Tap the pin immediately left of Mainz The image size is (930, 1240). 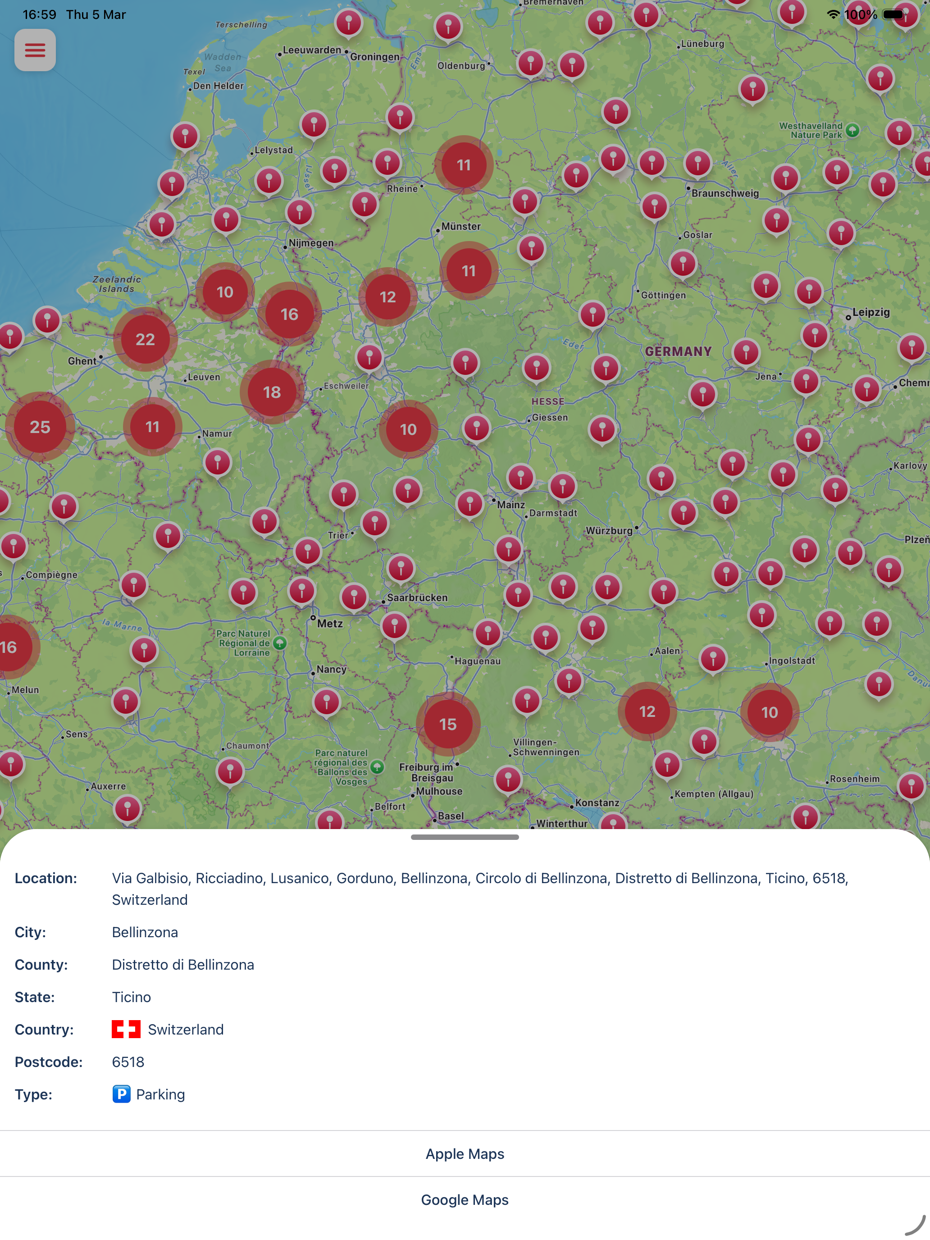point(470,504)
